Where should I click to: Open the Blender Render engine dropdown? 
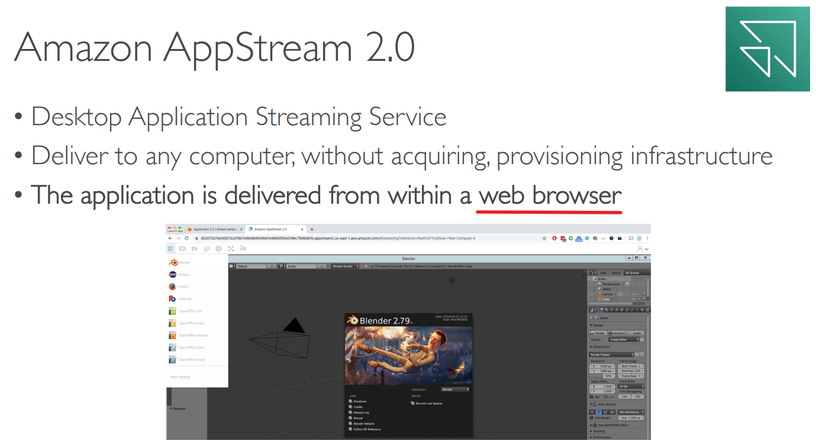point(346,266)
